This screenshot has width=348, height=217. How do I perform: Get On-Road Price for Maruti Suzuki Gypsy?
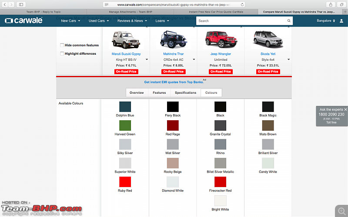click(126, 72)
